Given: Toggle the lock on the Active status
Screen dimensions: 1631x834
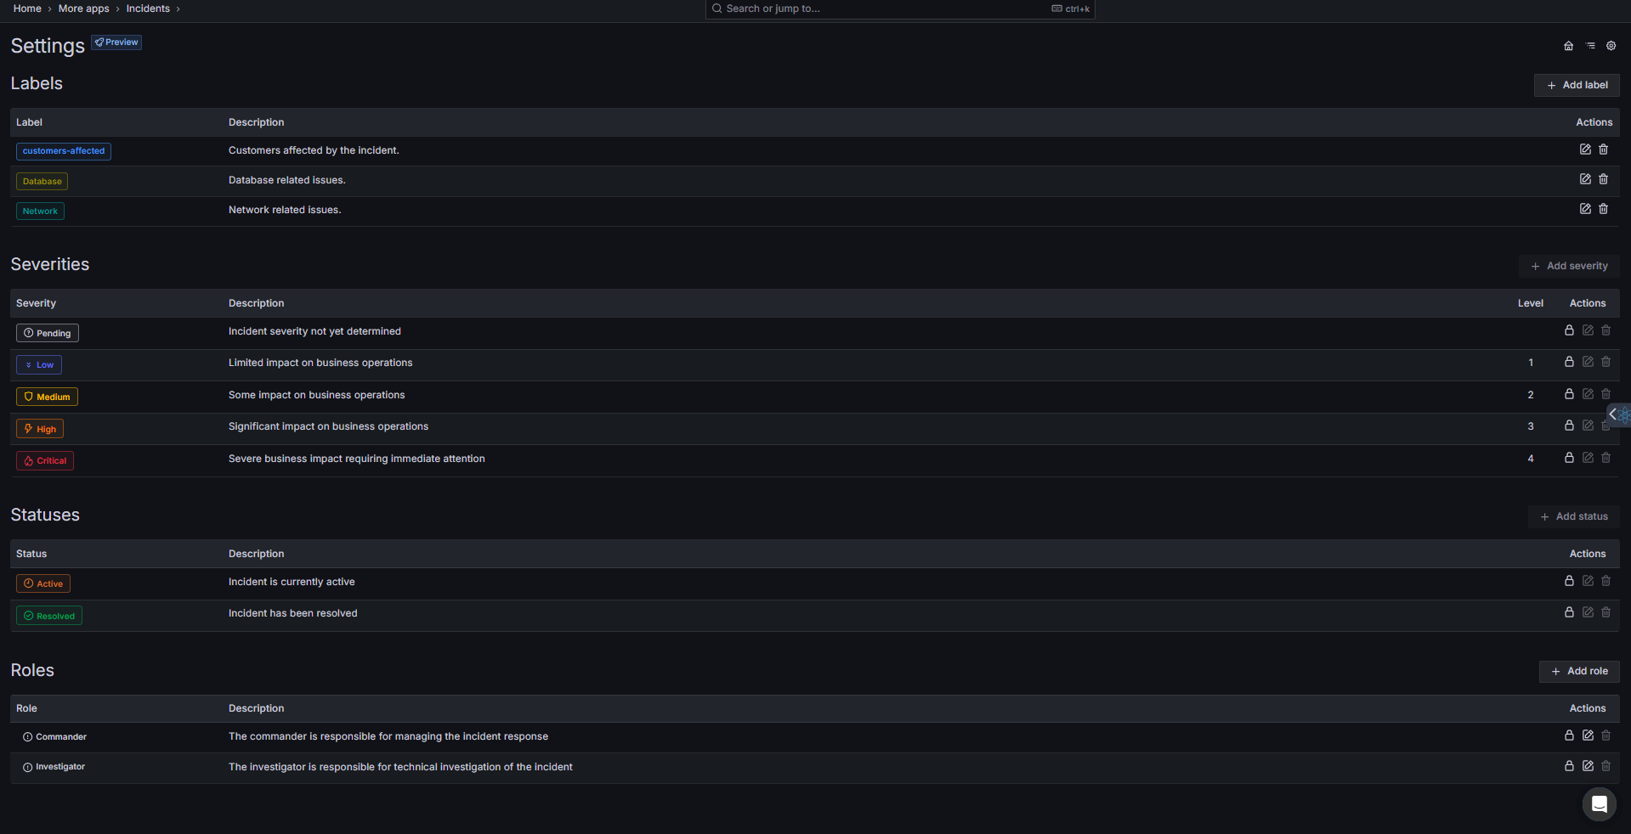Looking at the screenshot, I should 1569,581.
